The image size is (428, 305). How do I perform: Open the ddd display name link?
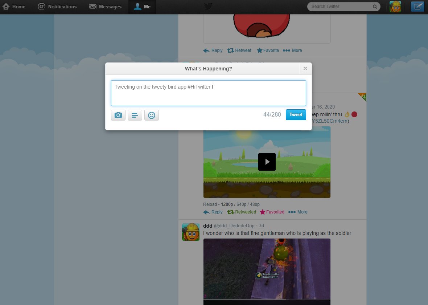click(x=208, y=226)
